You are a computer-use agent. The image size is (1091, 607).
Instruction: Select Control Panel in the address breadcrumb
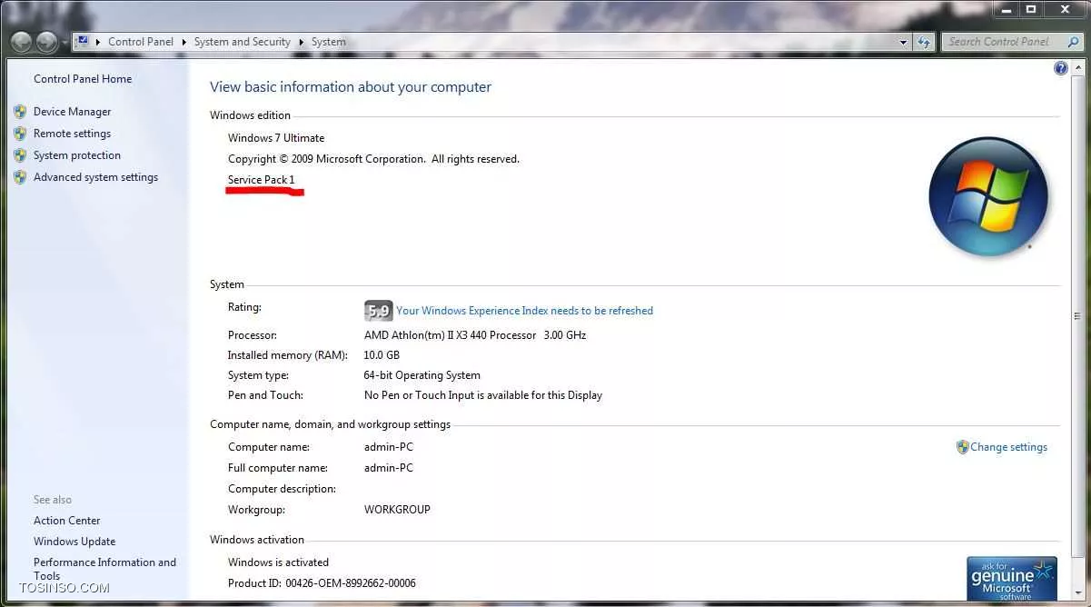[140, 42]
